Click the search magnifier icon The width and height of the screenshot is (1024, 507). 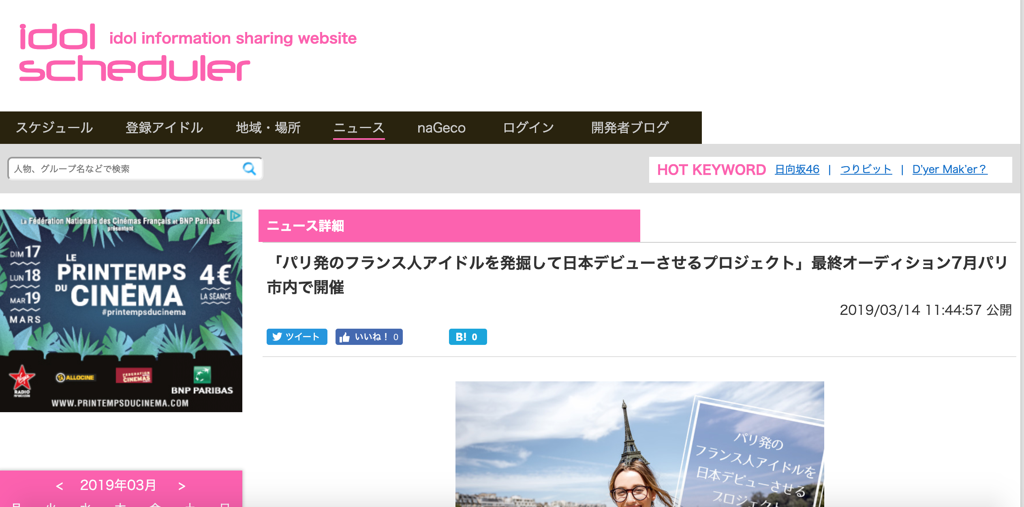[x=249, y=169]
